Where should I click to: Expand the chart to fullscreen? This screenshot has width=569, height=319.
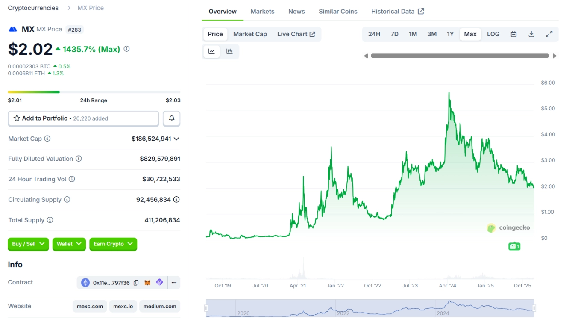click(x=550, y=34)
